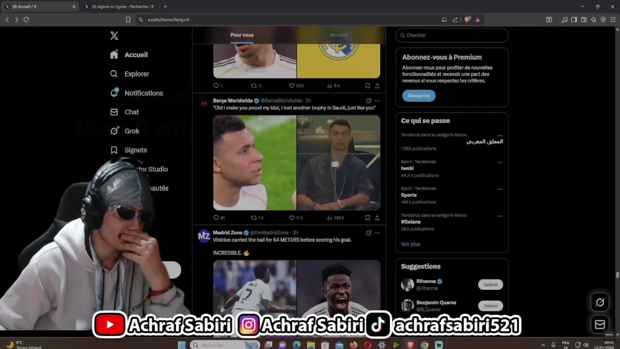
Task: Open more options for the #Solana trend
Action: tap(500, 216)
